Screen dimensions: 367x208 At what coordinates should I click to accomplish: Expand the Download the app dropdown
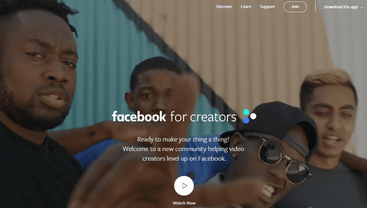point(343,7)
